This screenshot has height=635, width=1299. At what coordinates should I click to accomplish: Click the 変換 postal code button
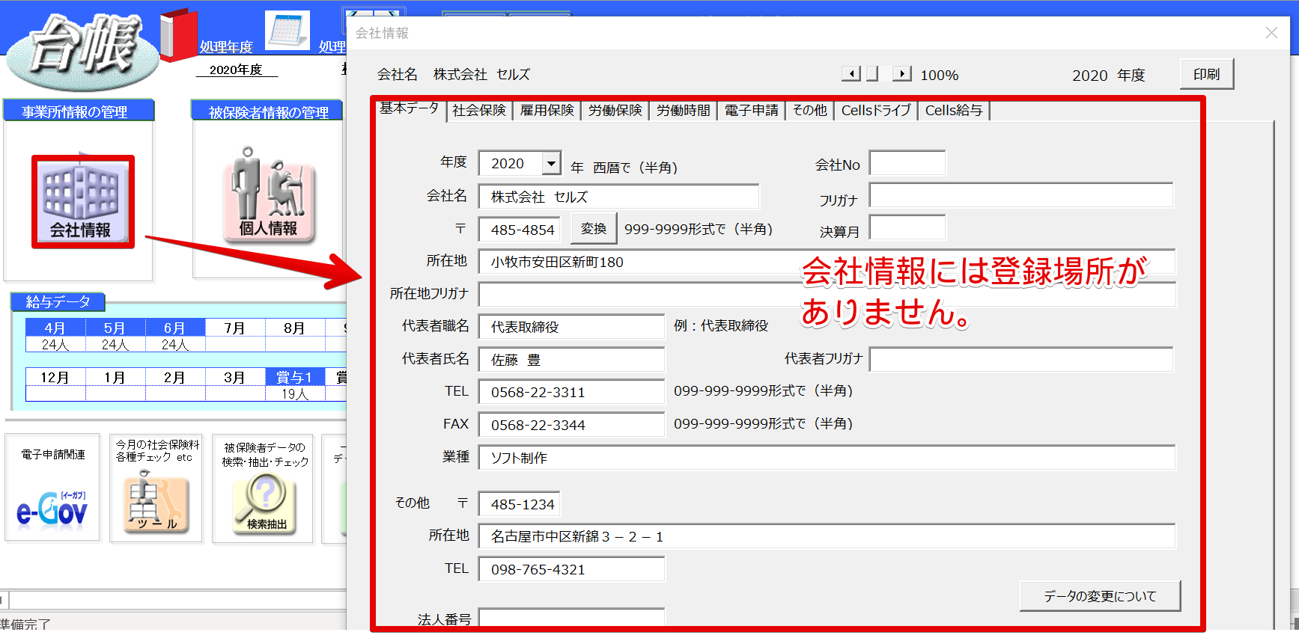(x=594, y=229)
